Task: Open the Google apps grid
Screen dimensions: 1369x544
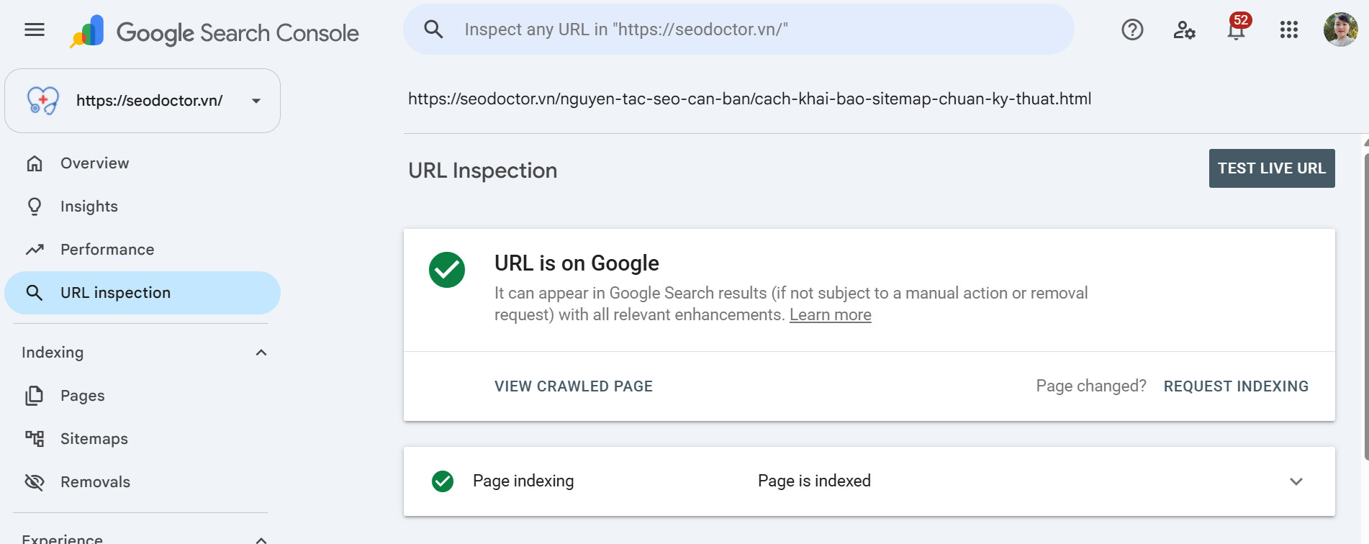Action: 1288,30
